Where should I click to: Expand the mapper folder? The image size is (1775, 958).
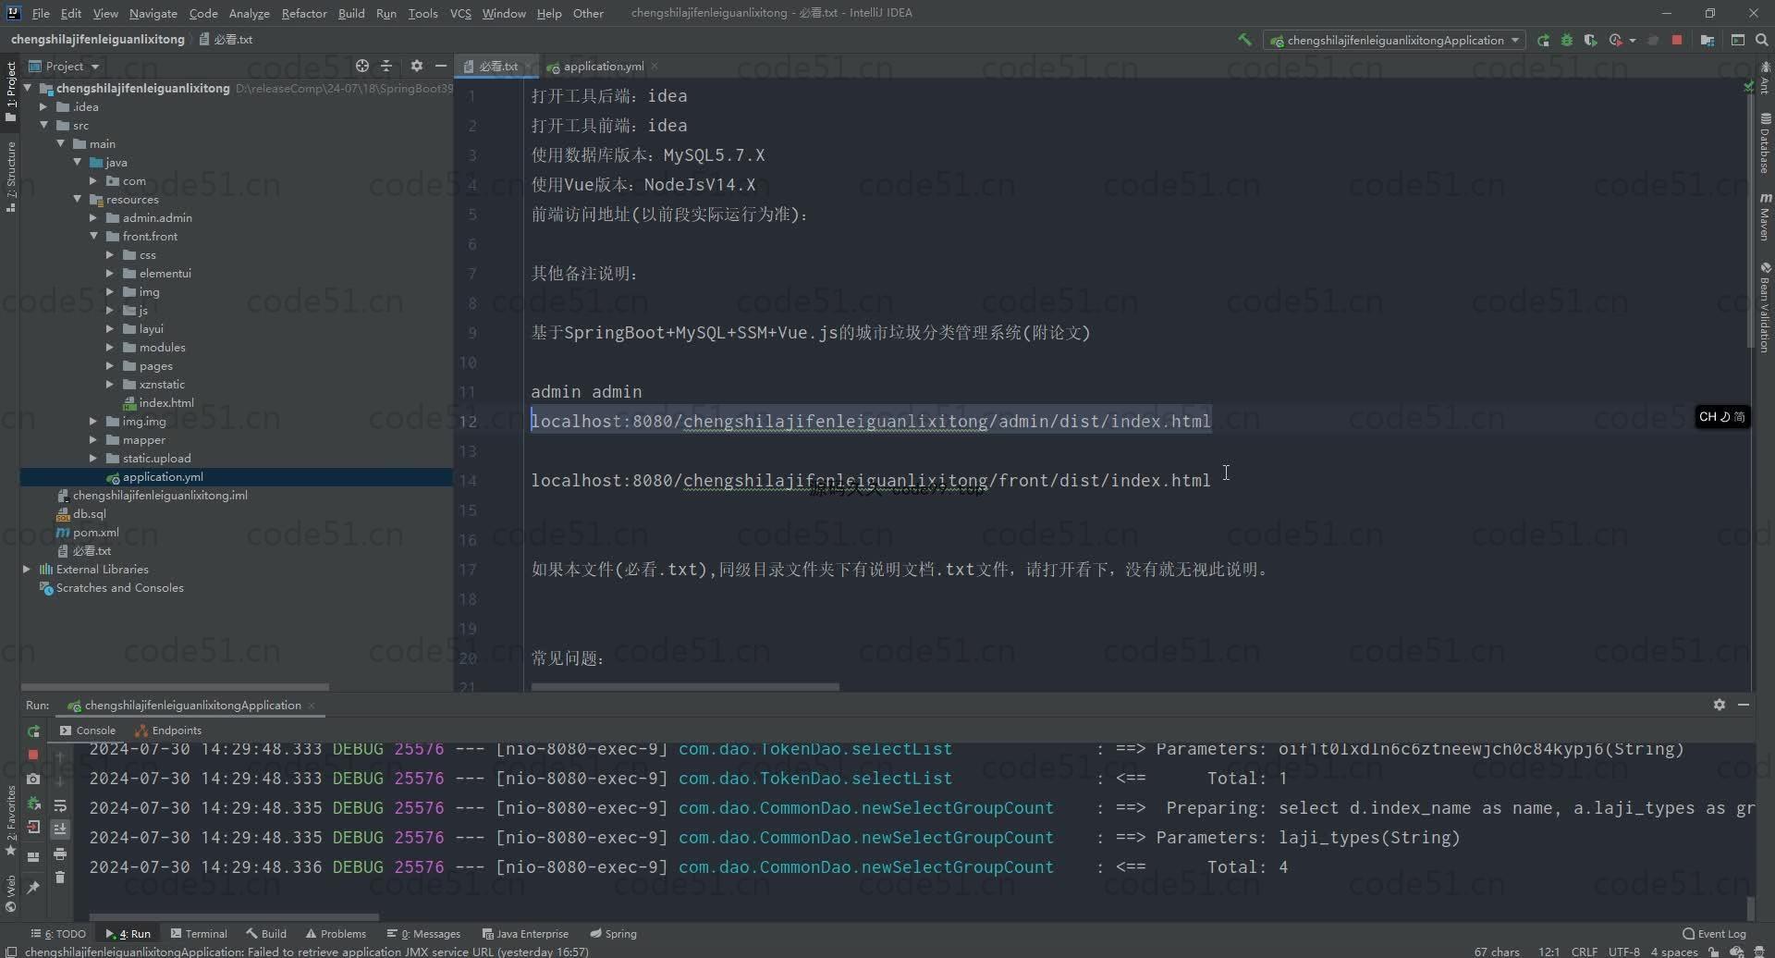(93, 440)
